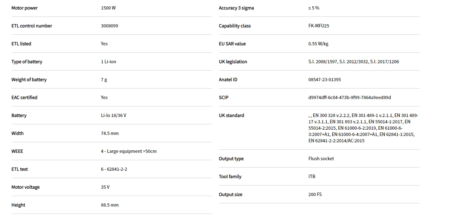Click the ETL text value 6 - 62841-2-2
This screenshot has height=215, width=455.
pos(114,169)
